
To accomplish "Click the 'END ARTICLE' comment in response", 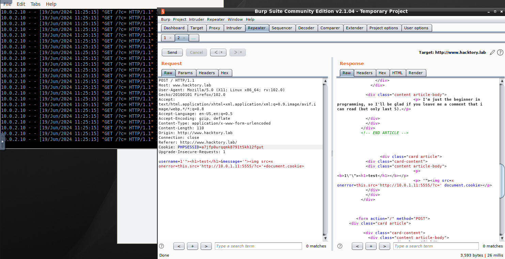I will (x=385, y=133).
